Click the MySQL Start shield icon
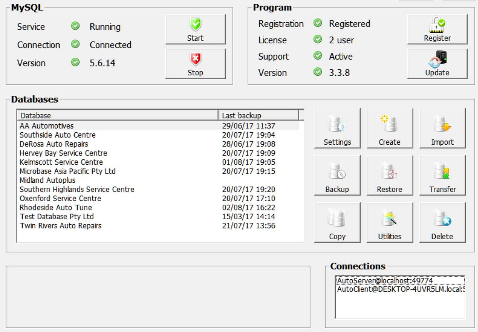 tap(195, 25)
